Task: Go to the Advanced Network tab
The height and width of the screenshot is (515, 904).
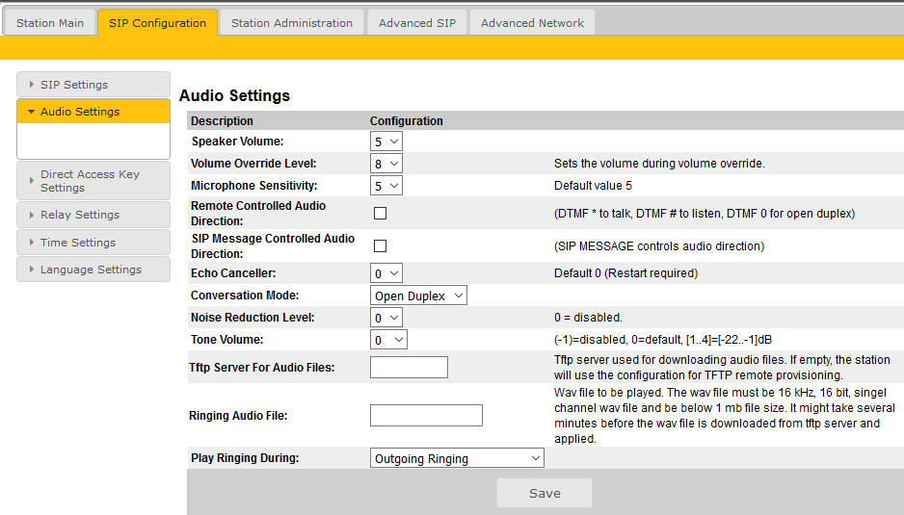Action: [532, 23]
